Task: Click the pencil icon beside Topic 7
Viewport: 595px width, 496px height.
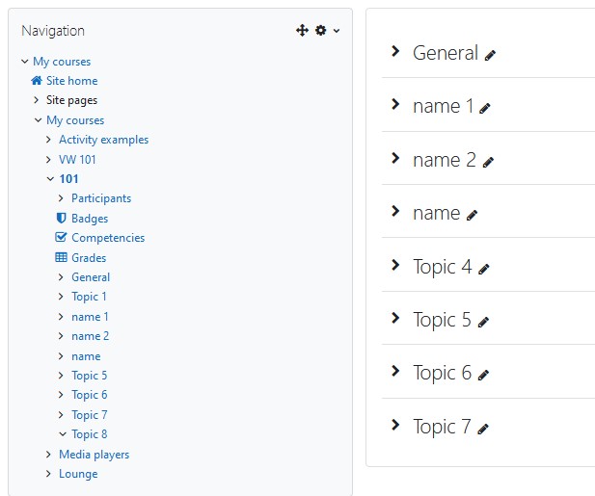Action: tap(483, 430)
